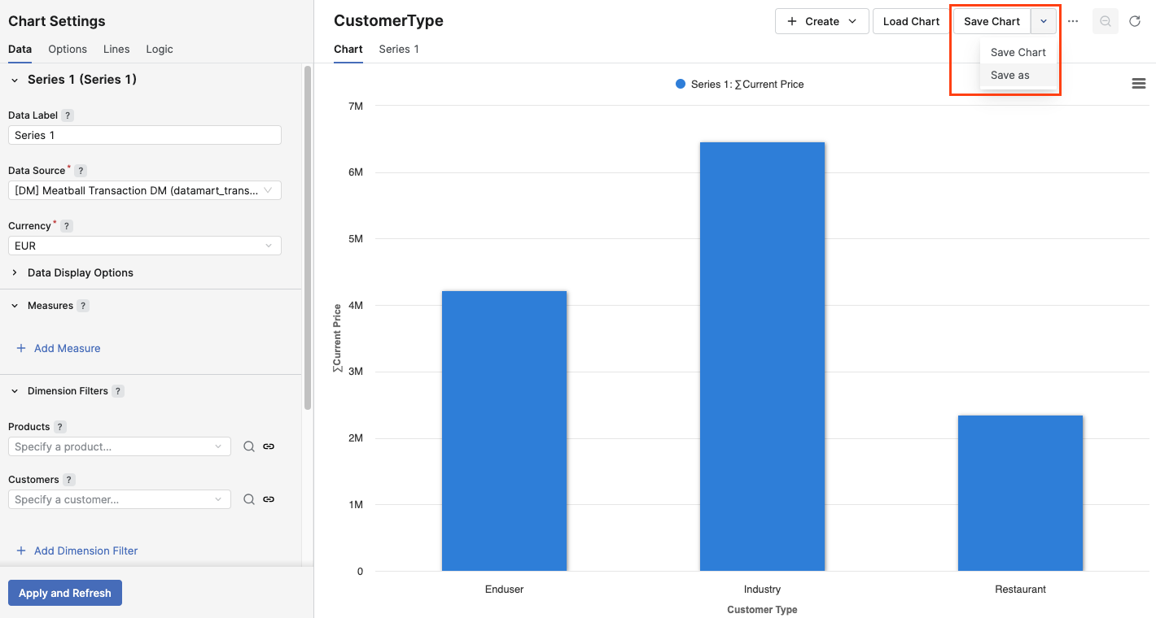Click the zoom out magnifier icon

coord(1105,22)
